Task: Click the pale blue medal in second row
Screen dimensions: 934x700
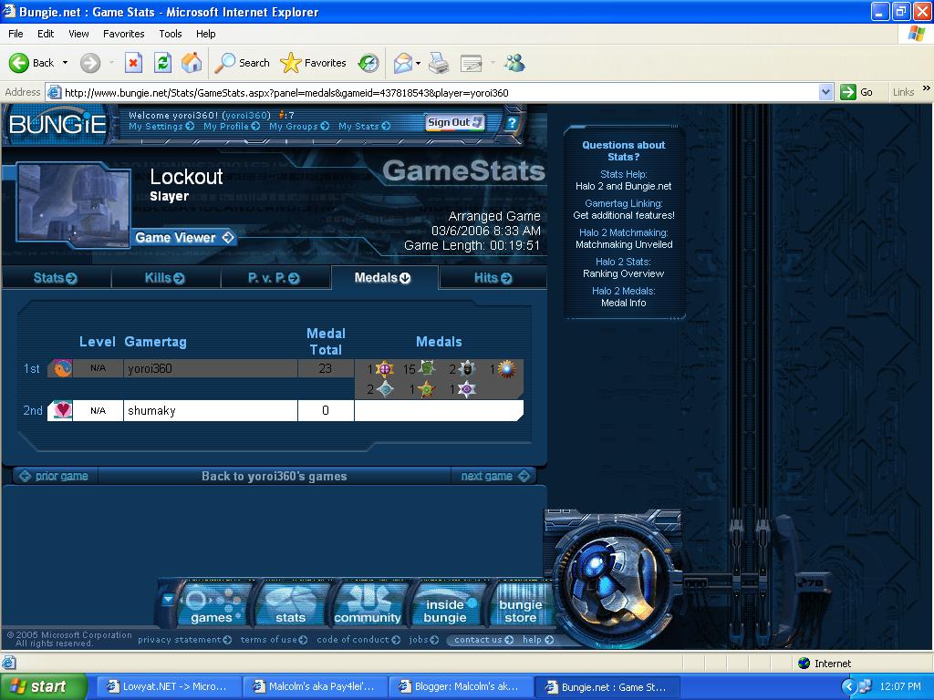Action: coord(385,389)
